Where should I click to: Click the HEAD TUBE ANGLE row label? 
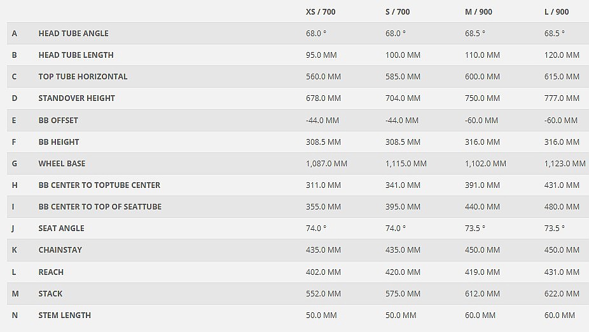pyautogui.click(x=73, y=33)
